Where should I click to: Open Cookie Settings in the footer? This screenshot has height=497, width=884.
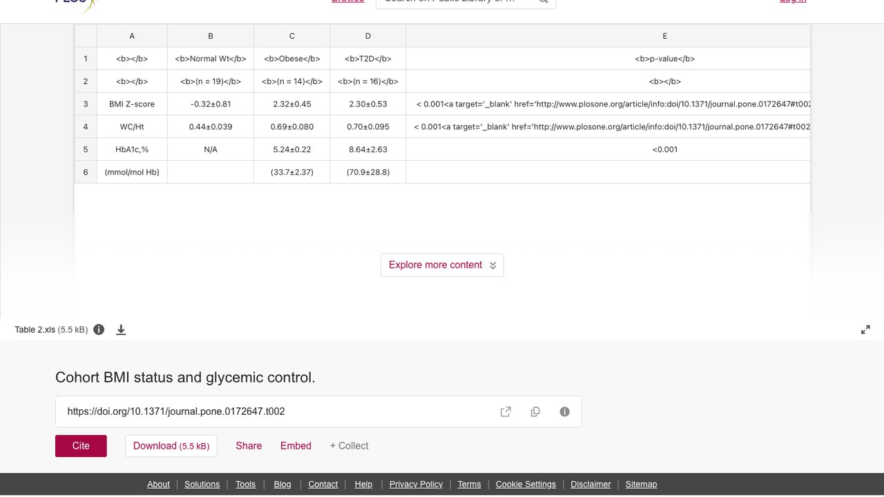tap(526, 485)
